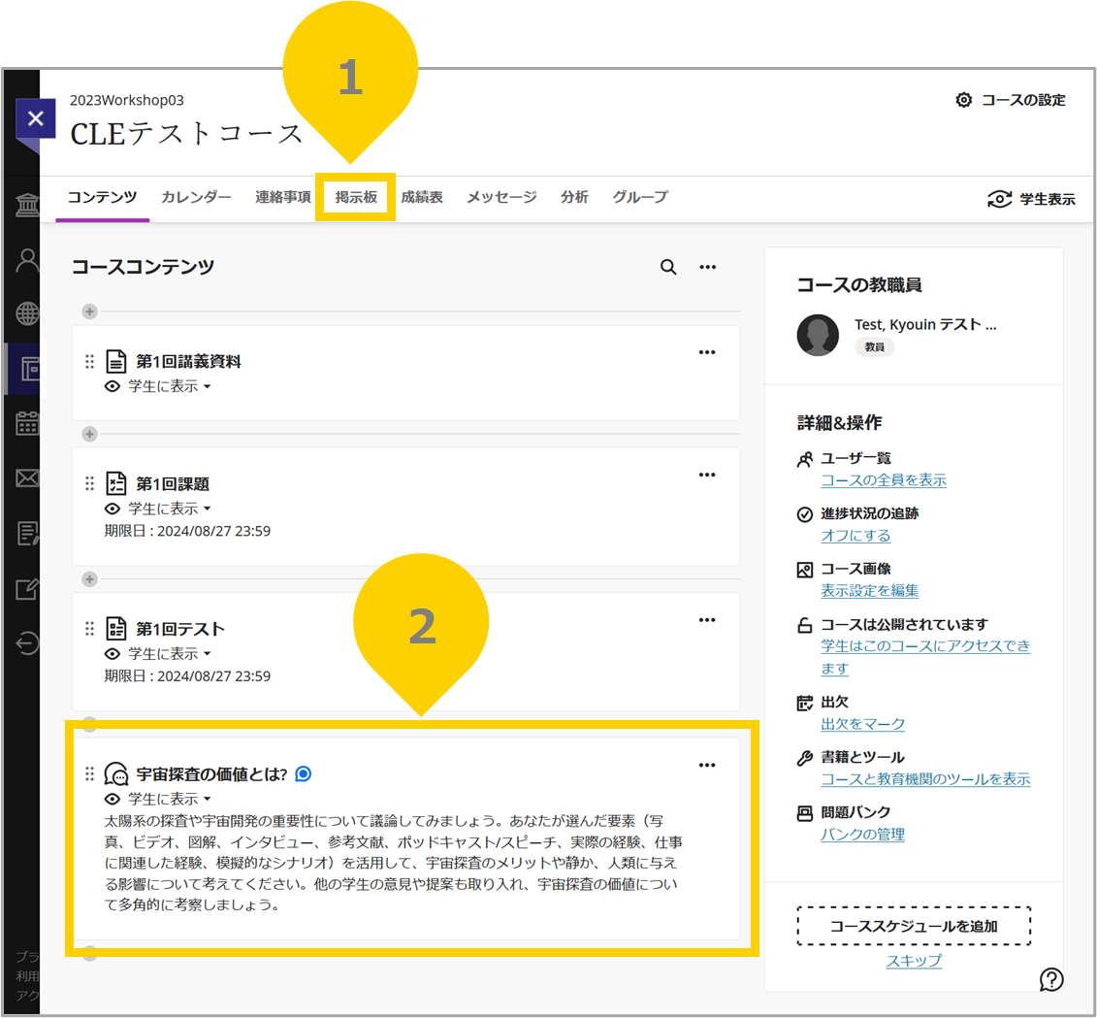
Task: Open the 第1回テスト test
Action: point(180,629)
